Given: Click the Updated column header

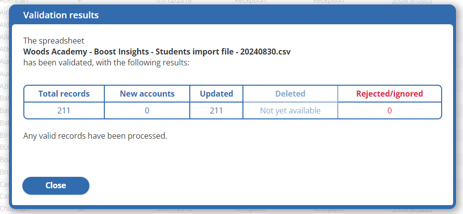Looking at the screenshot, I should (216, 94).
